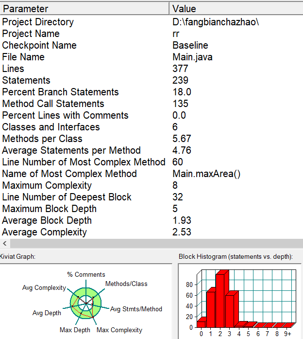Click the 135 value
This screenshot has width=303, height=339.
click(181, 104)
